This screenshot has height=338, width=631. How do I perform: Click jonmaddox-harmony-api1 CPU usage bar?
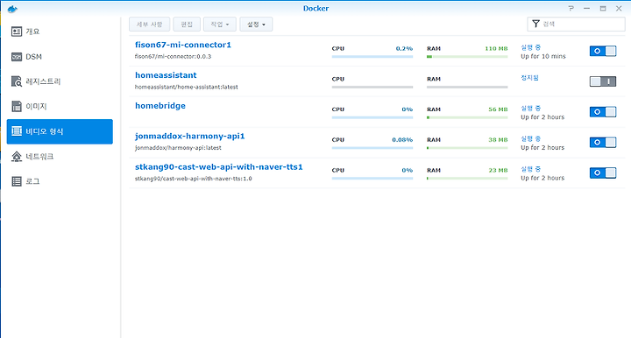tap(372, 148)
